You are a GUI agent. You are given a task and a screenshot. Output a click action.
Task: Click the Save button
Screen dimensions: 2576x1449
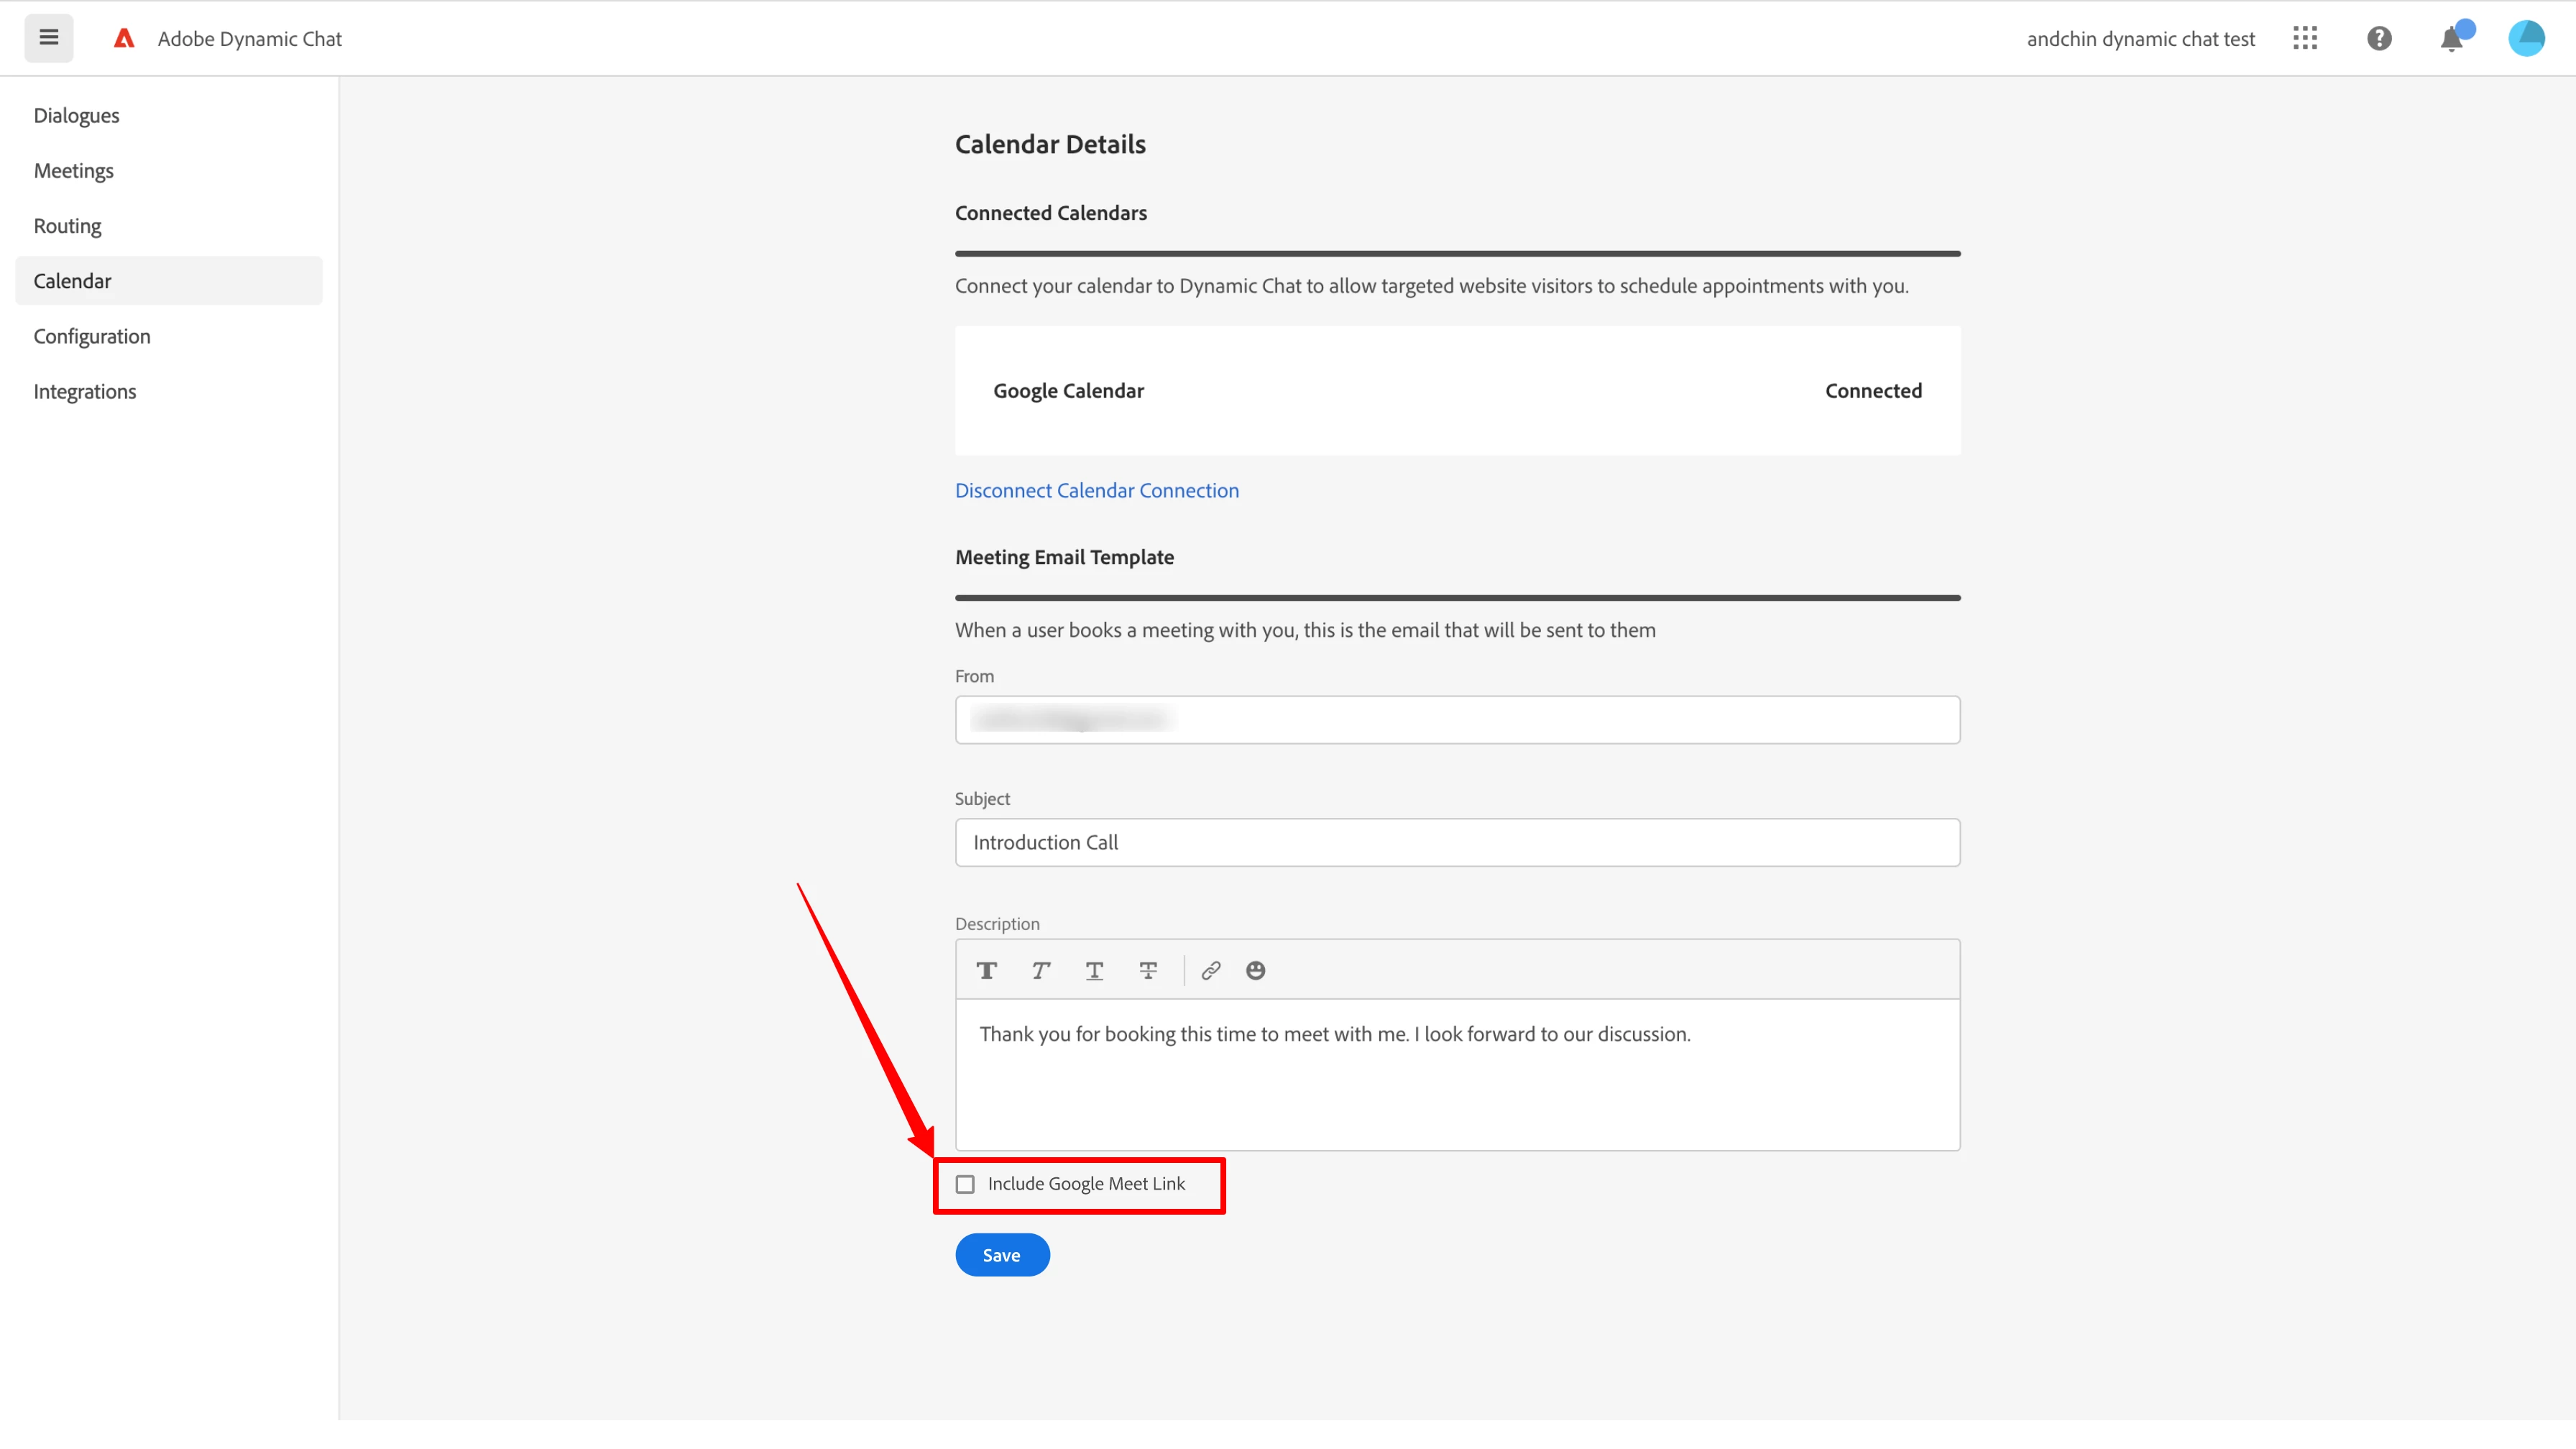pyautogui.click(x=1002, y=1255)
